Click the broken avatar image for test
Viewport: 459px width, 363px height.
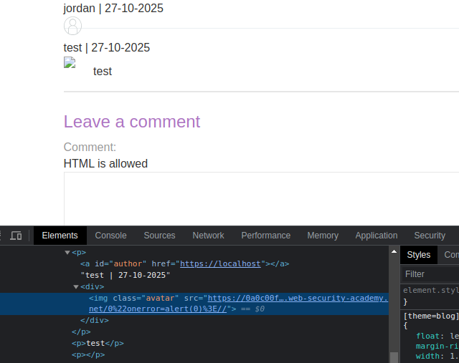tap(70, 63)
